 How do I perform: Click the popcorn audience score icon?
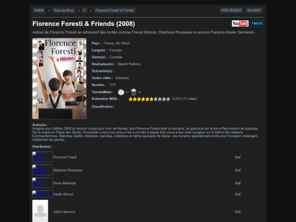133,92
